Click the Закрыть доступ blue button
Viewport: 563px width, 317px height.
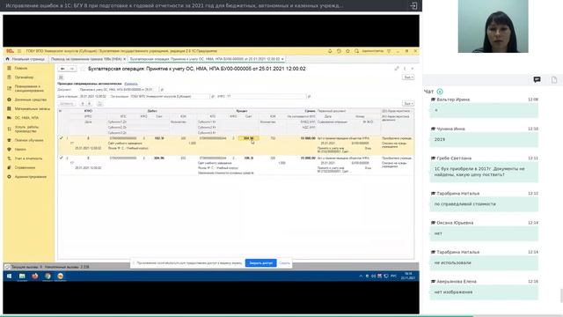pyautogui.click(x=260, y=263)
